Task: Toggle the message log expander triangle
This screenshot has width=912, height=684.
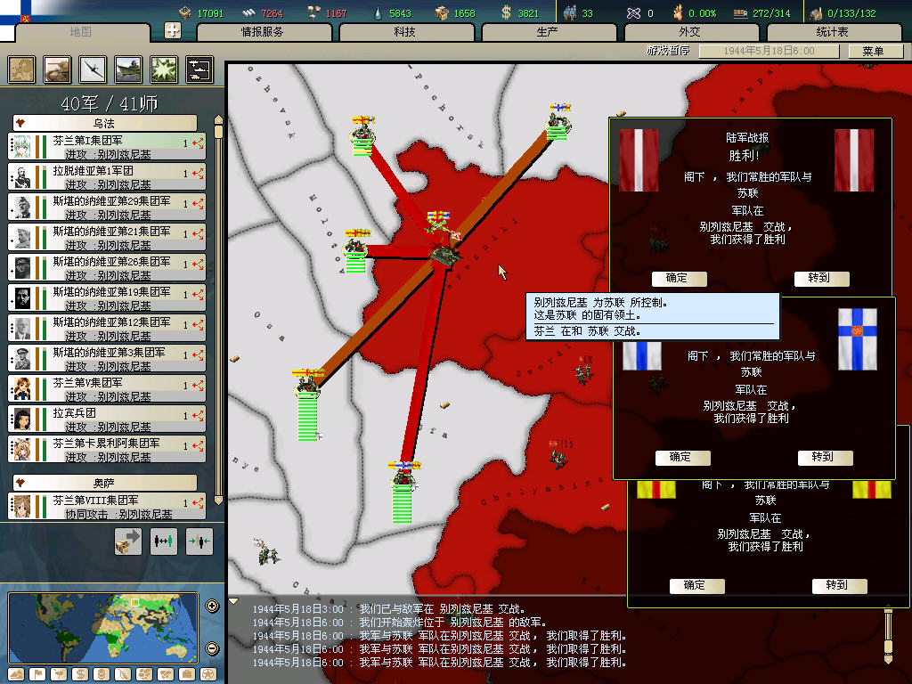Action: coord(233,601)
